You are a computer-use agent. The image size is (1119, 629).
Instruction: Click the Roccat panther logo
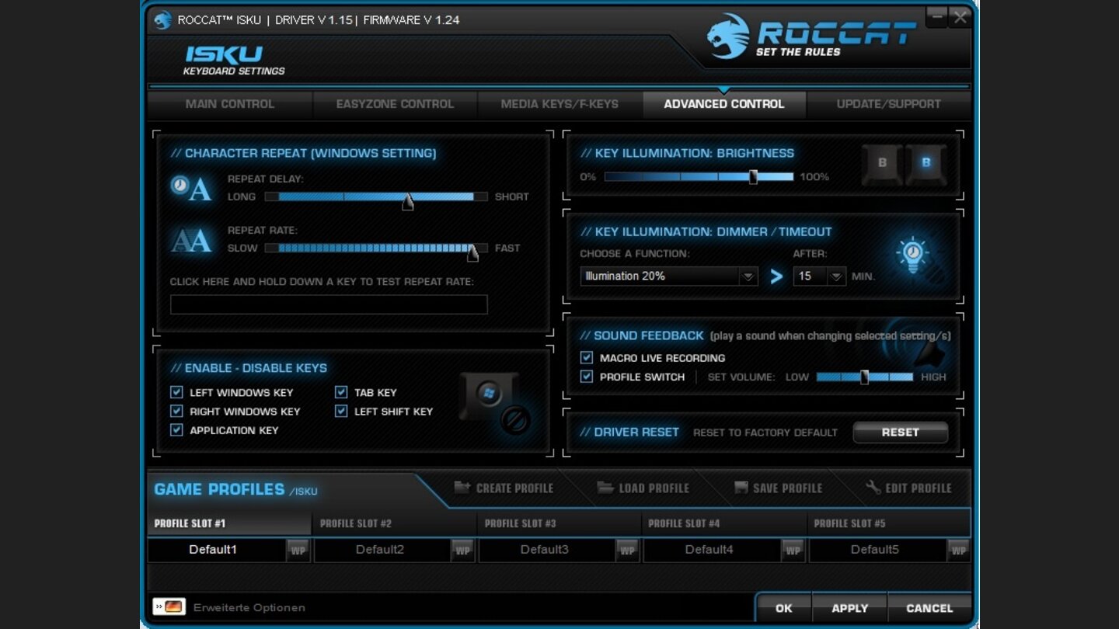coord(728,36)
